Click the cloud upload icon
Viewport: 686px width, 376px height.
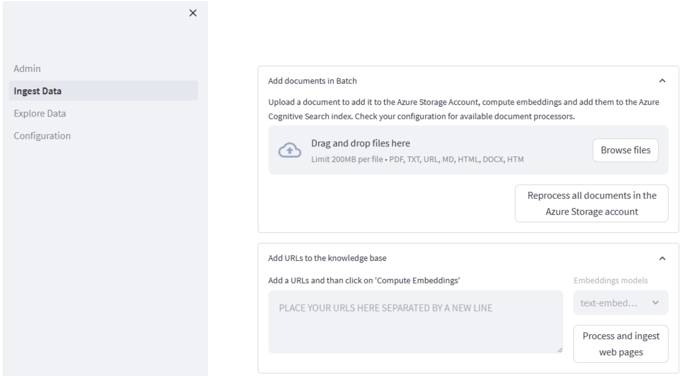tap(289, 150)
